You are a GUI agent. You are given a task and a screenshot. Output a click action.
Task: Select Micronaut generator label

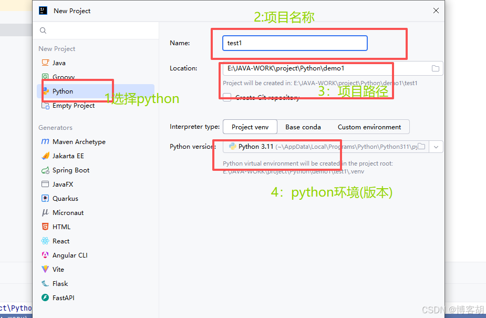(x=68, y=213)
